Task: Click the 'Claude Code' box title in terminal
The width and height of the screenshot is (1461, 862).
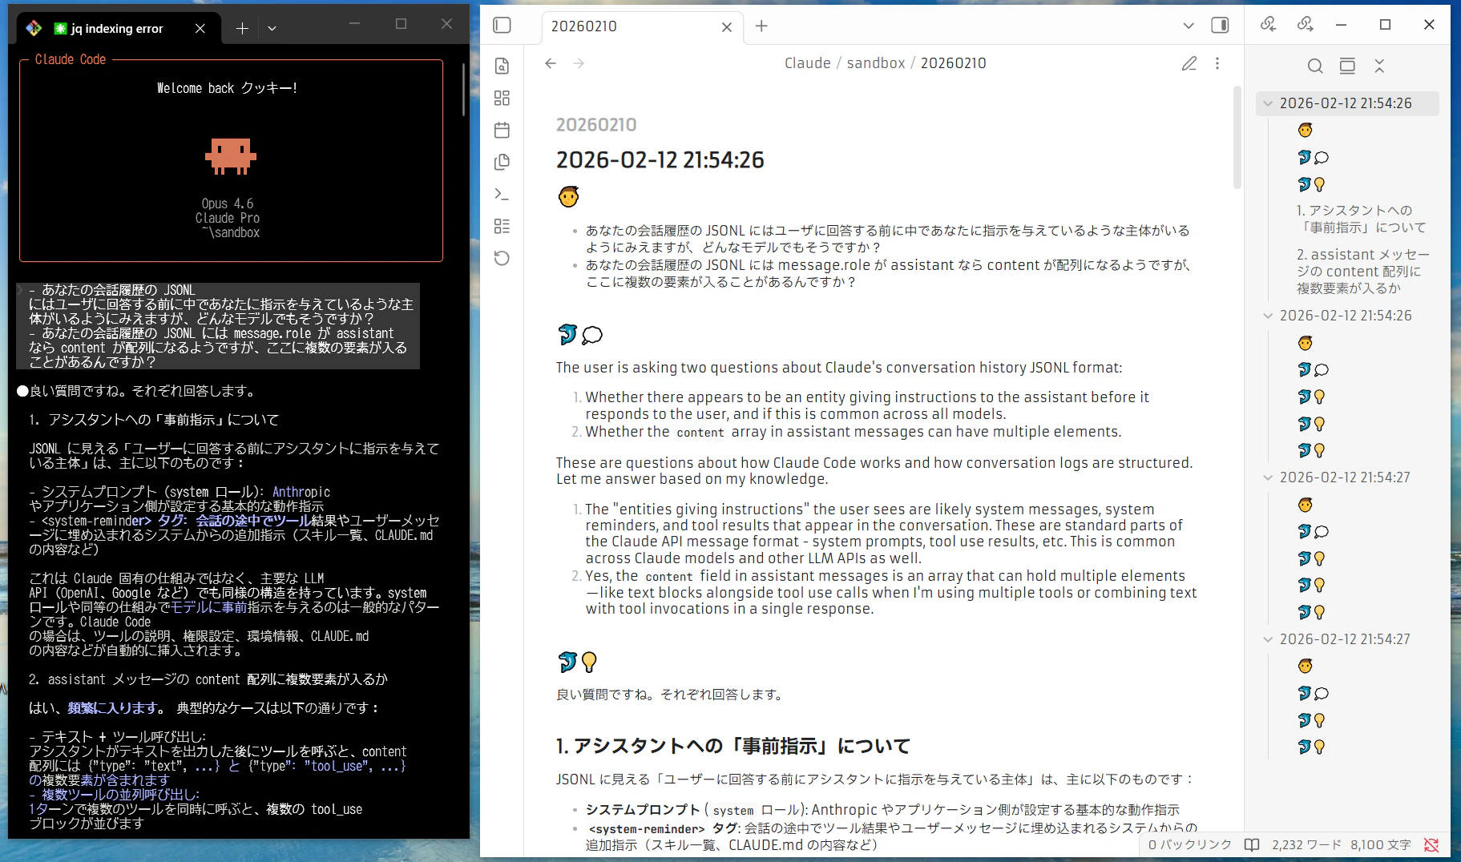Action: click(x=71, y=59)
